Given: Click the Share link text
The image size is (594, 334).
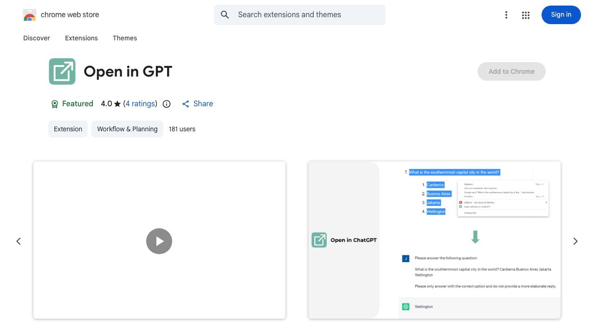Looking at the screenshot, I should 203,104.
